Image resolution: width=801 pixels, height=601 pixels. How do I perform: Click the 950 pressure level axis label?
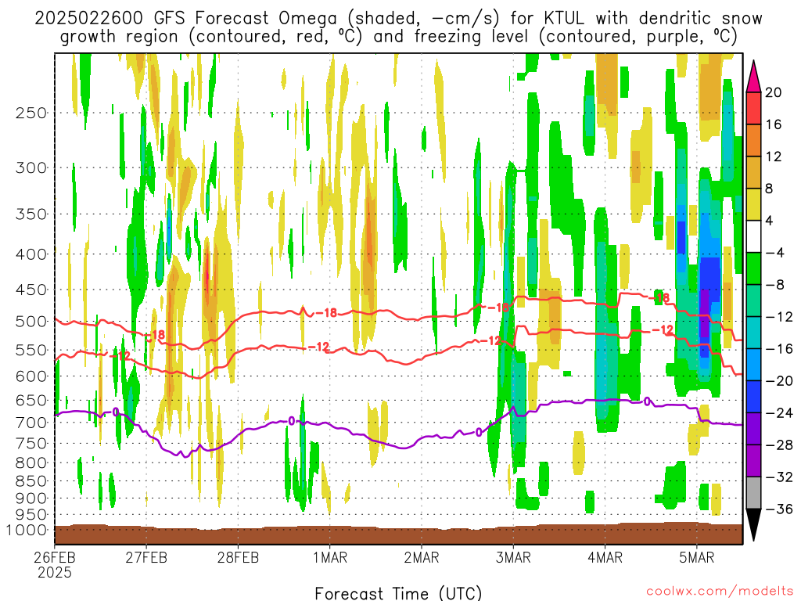(x=31, y=515)
